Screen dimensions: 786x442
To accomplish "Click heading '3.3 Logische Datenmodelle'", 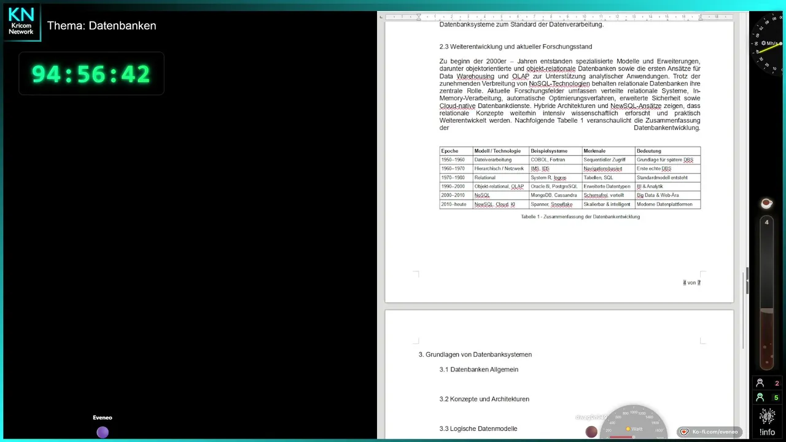I will pos(478,428).
